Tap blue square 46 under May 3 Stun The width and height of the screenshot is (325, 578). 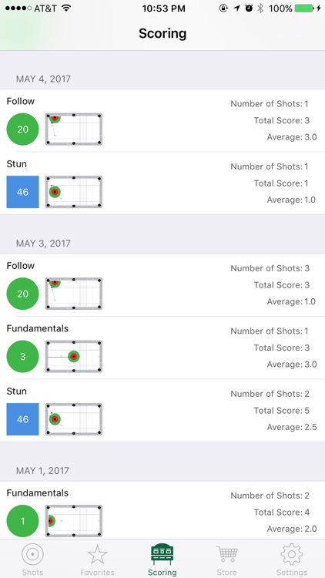pos(22,419)
